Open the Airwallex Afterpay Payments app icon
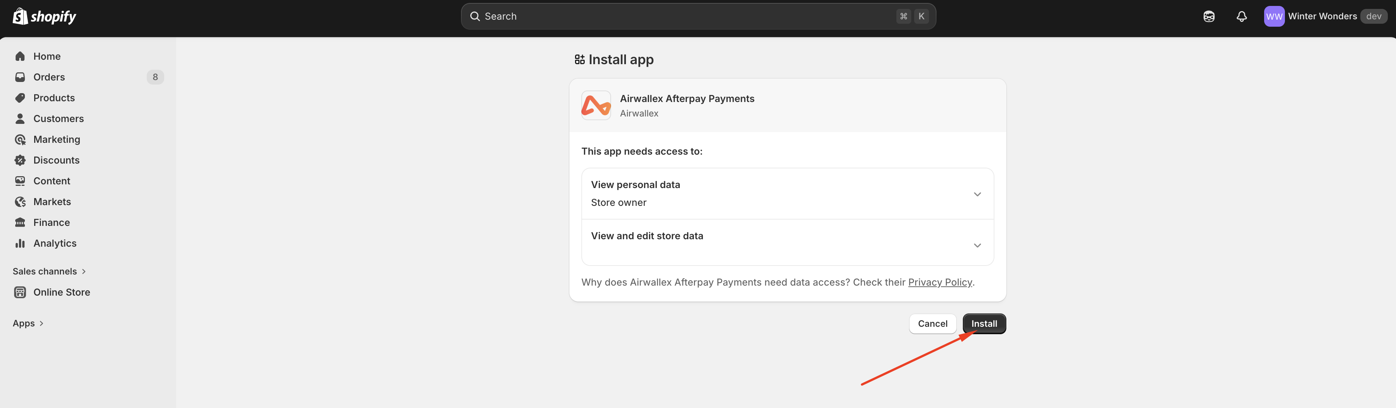Screen dimensions: 1396x408 (x=595, y=105)
